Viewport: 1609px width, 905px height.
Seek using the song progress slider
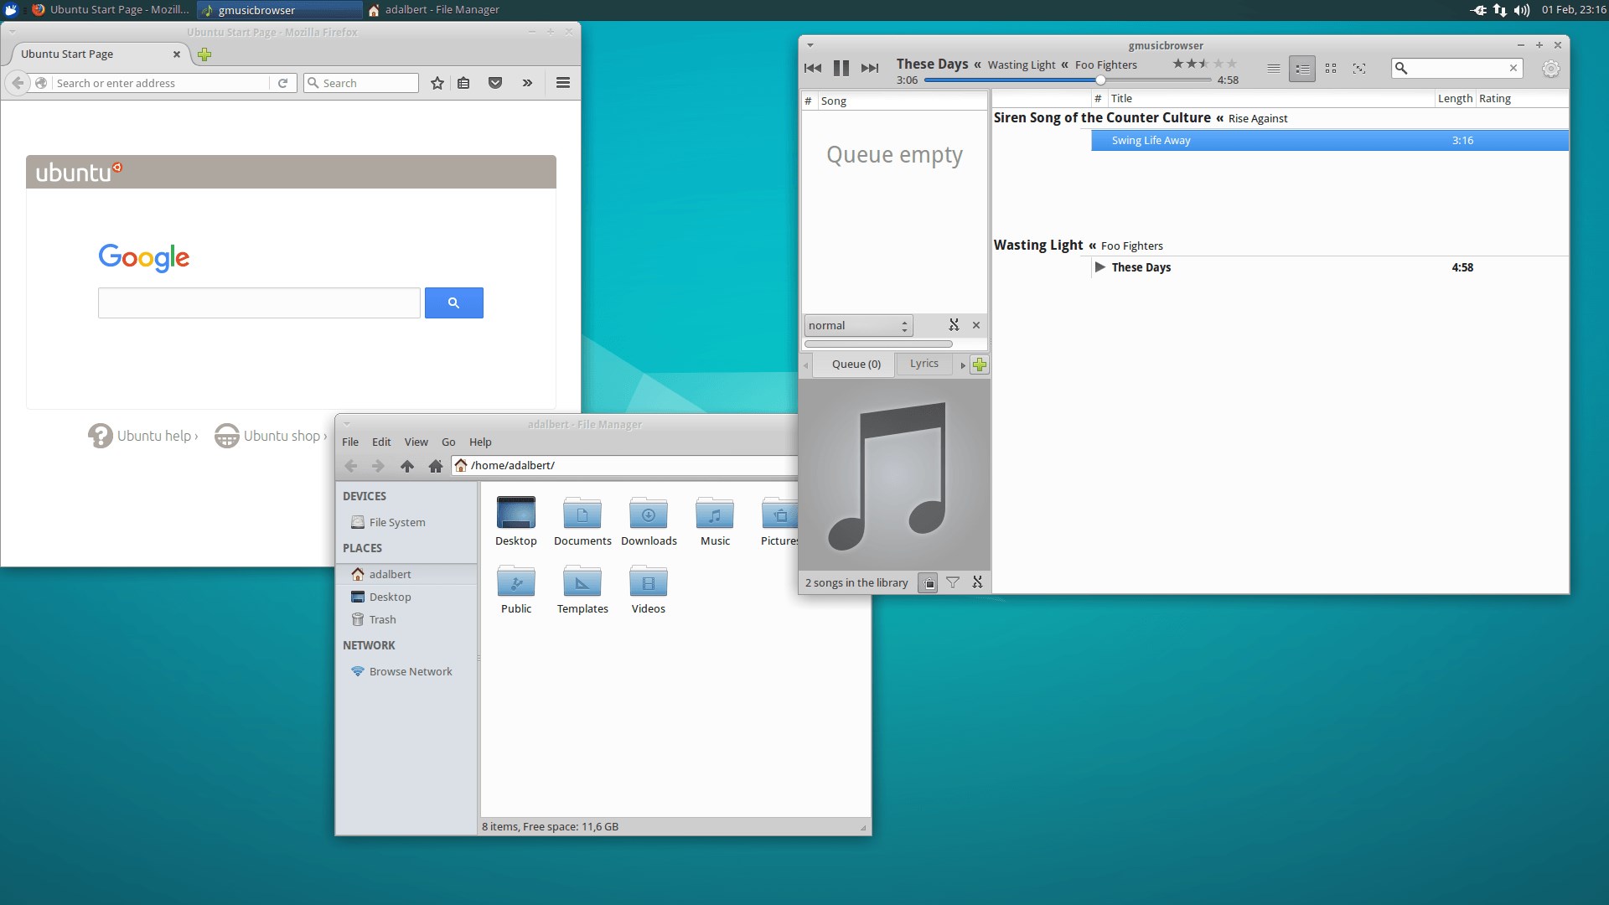pyautogui.click(x=1068, y=80)
